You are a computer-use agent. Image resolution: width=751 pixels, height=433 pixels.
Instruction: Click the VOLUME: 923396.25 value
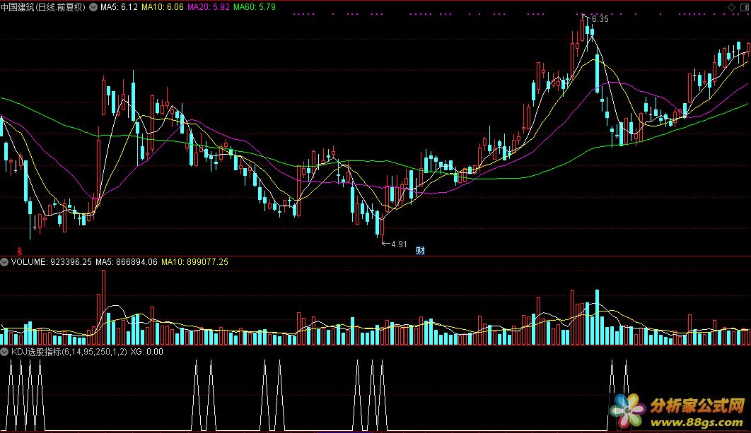click(51, 262)
